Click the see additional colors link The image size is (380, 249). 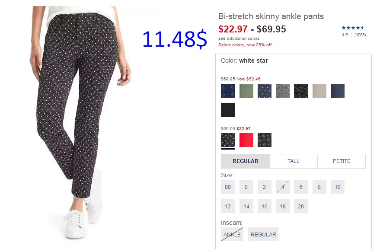coord(239,38)
